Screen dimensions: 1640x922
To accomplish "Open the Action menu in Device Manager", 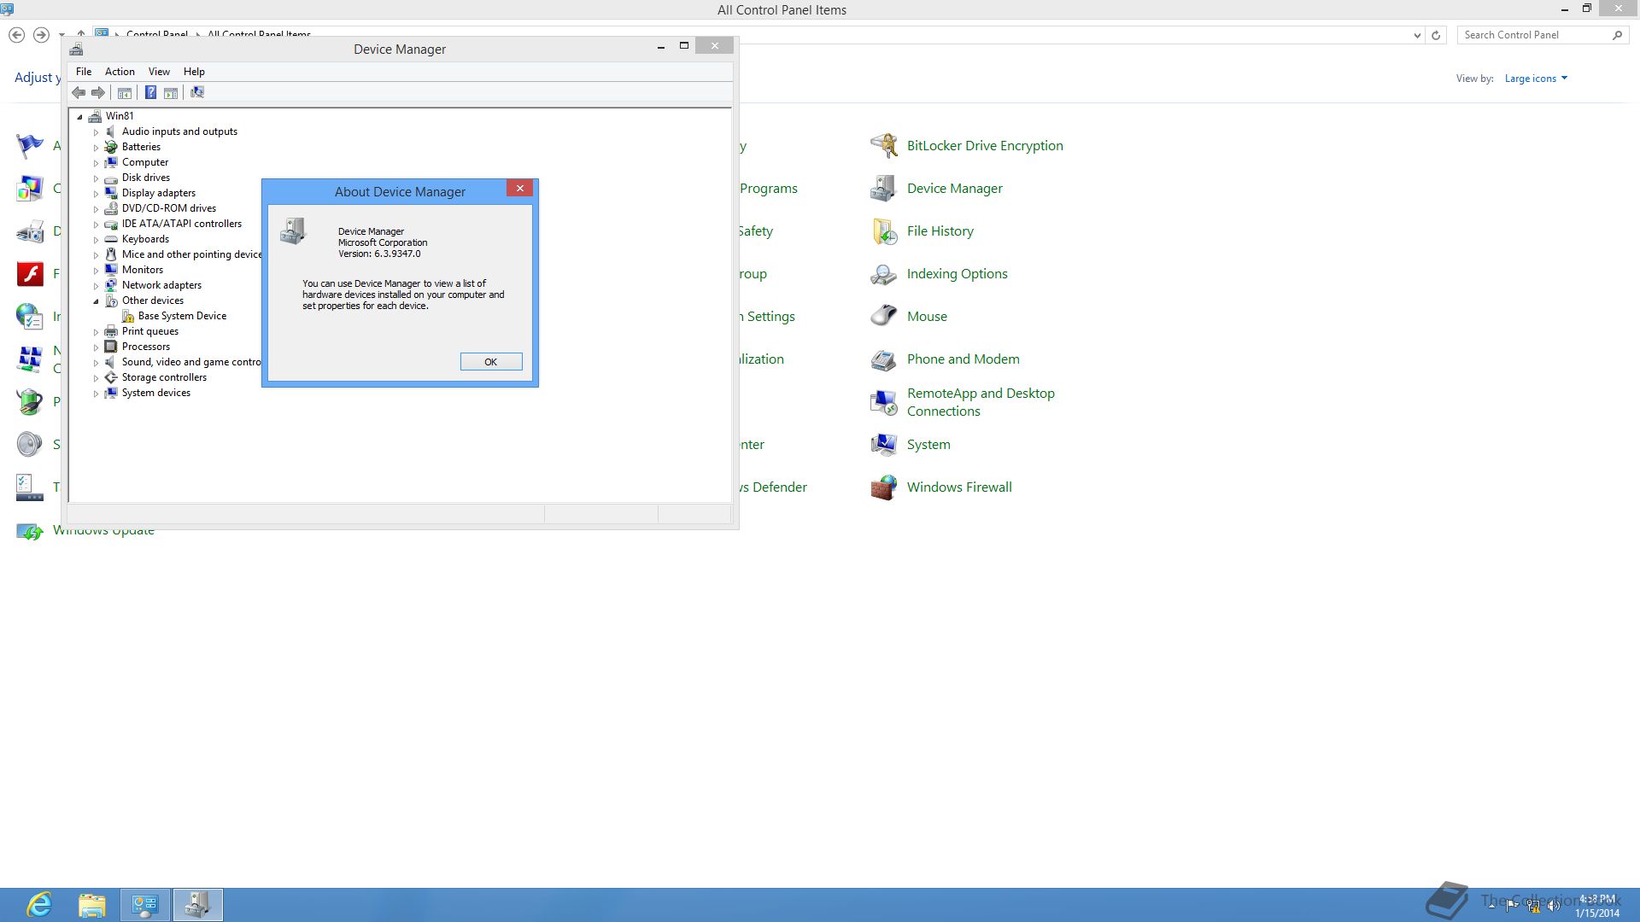I will tap(120, 72).
